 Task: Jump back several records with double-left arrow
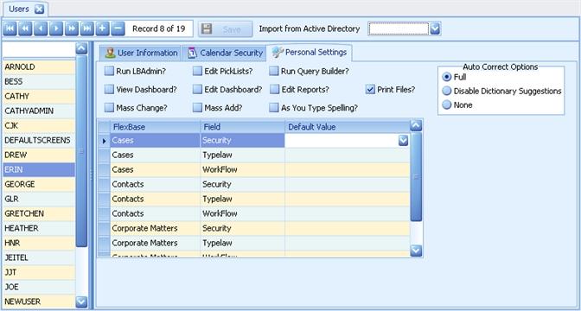click(25, 29)
